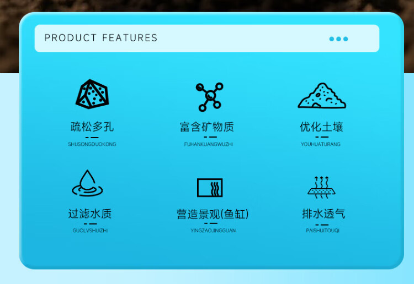Click the mineral molecule icon
This screenshot has width=414, height=284.
(209, 97)
